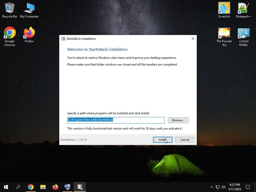
Task: Open the network status tray icon
Action: pos(218,187)
